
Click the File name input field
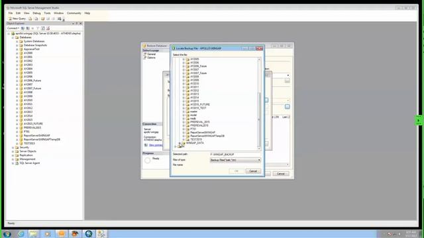click(x=235, y=165)
